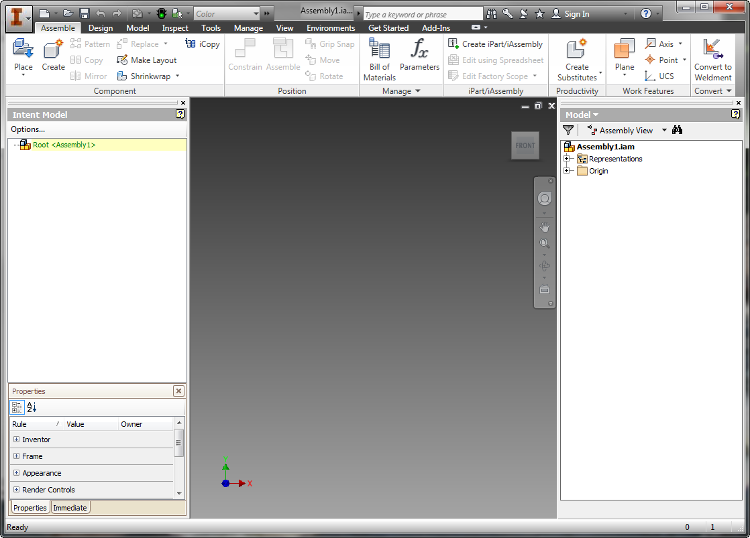750x538 pixels.
Task: Expand the Inventor rule group
Action: [x=16, y=439]
